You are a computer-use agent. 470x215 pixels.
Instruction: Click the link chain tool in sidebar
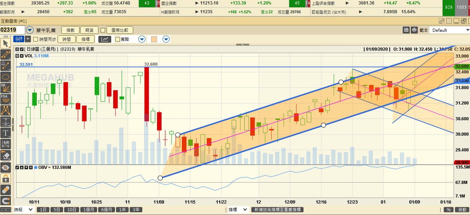coord(5,190)
